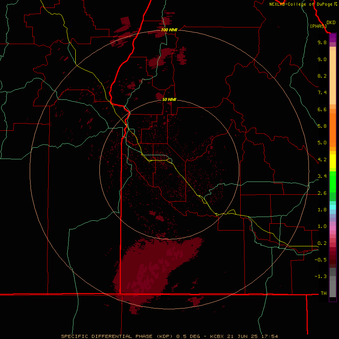Click the DKD legend unit label

(331, 23)
